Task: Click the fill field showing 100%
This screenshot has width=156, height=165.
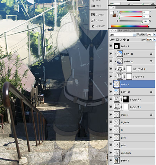Action: tap(150, 40)
